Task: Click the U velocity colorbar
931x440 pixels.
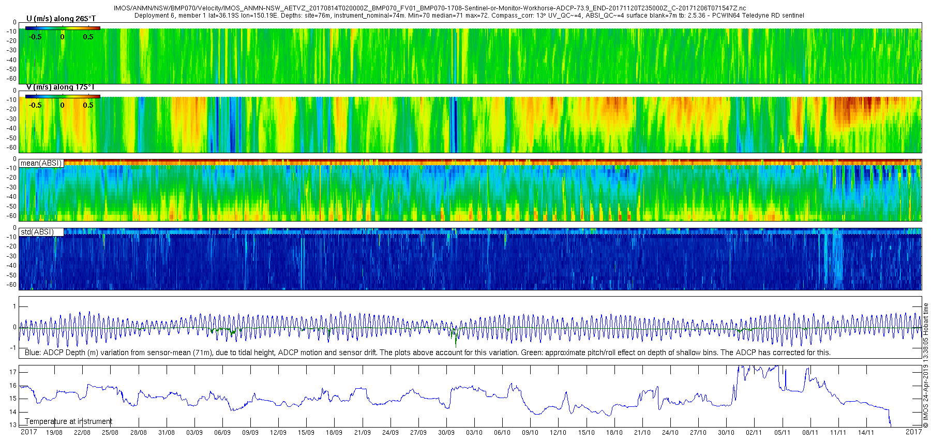Action: (63, 28)
